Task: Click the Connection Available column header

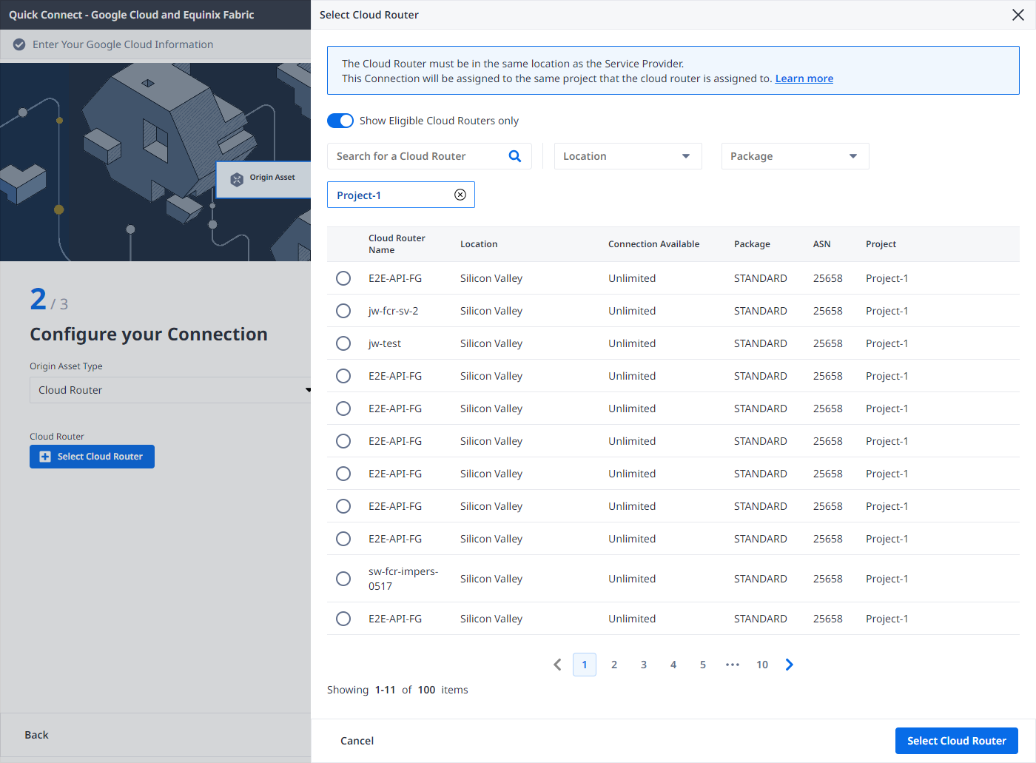Action: (x=653, y=244)
